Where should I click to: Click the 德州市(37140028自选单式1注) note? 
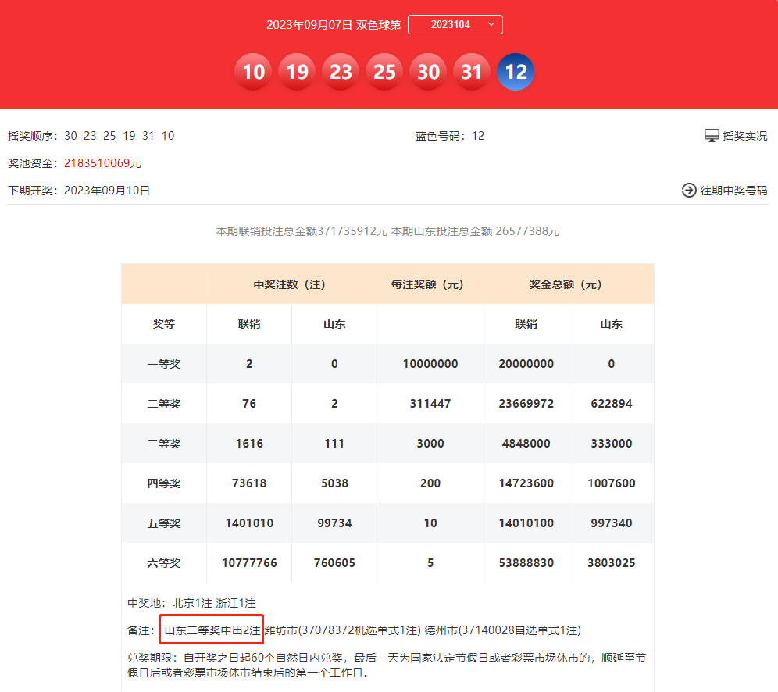click(502, 630)
